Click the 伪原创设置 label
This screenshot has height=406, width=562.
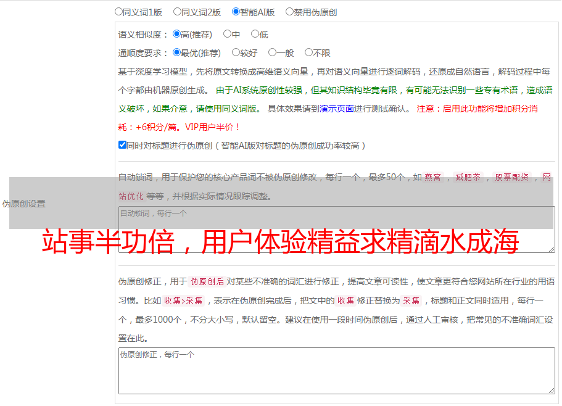tap(24, 204)
